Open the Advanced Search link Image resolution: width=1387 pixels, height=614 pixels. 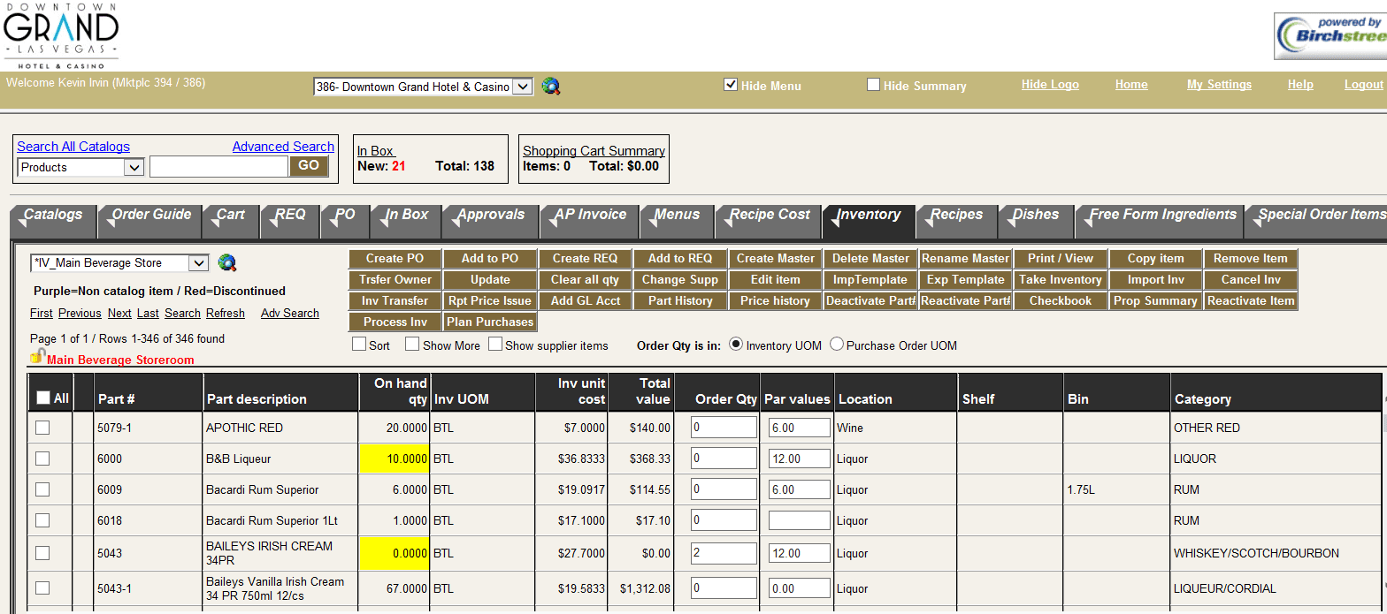[283, 147]
